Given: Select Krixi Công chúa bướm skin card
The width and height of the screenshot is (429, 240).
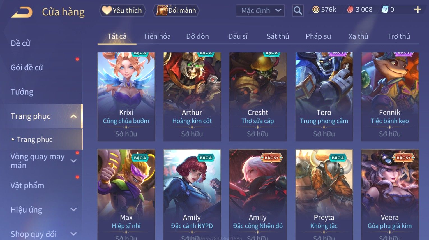Looking at the screenshot, I should click(x=126, y=97).
